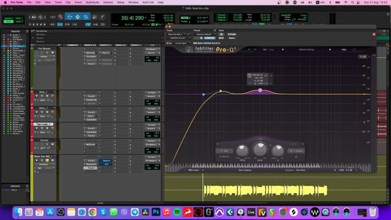Open the Track menu
The width and height of the screenshot is (391, 220).
click(x=58, y=2)
